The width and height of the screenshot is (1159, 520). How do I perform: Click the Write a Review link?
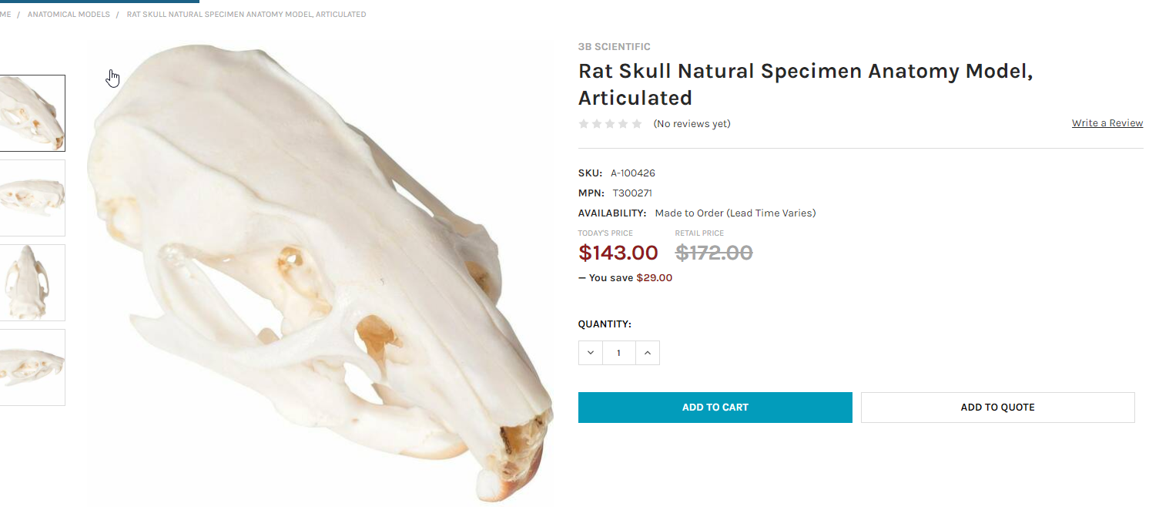pyautogui.click(x=1107, y=123)
